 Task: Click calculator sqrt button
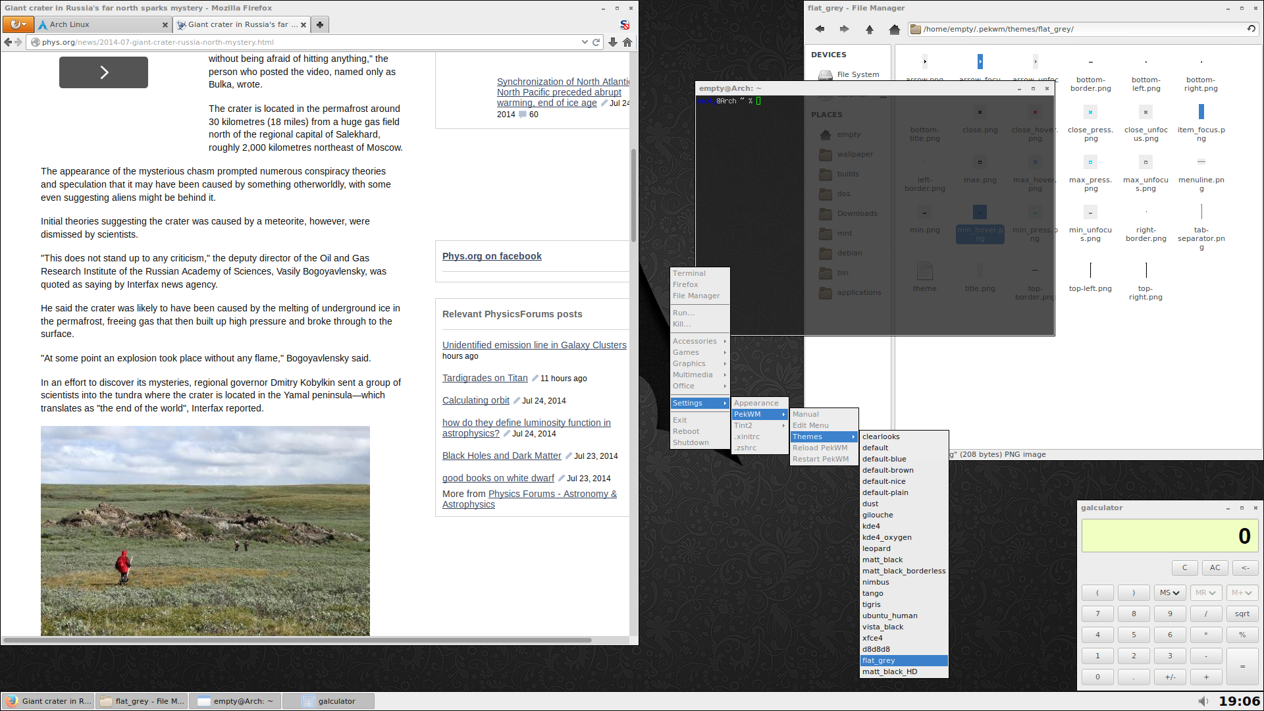coord(1242,614)
